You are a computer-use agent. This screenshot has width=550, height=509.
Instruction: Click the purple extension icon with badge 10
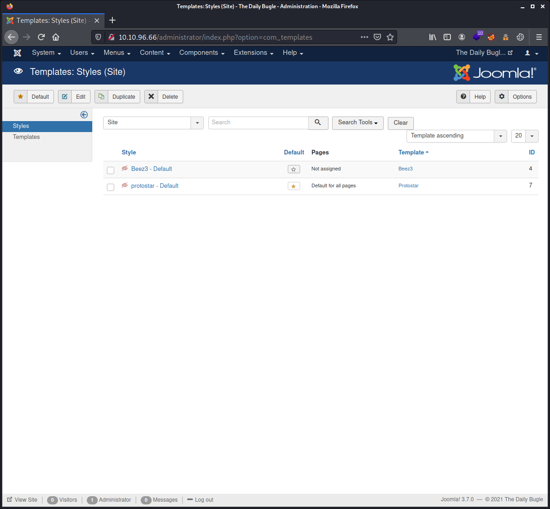point(477,37)
